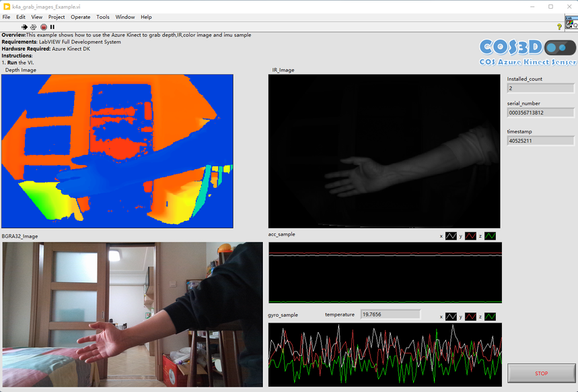
Task: Click the IR_Image display
Action: [x=384, y=152]
